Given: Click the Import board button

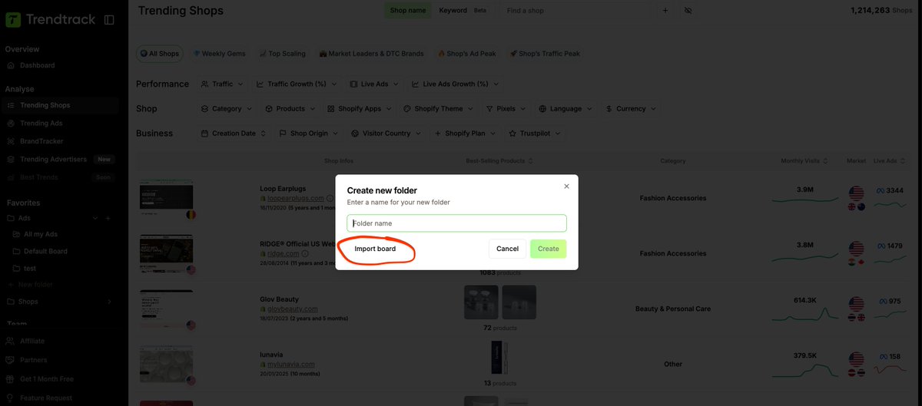Looking at the screenshot, I should click(375, 249).
